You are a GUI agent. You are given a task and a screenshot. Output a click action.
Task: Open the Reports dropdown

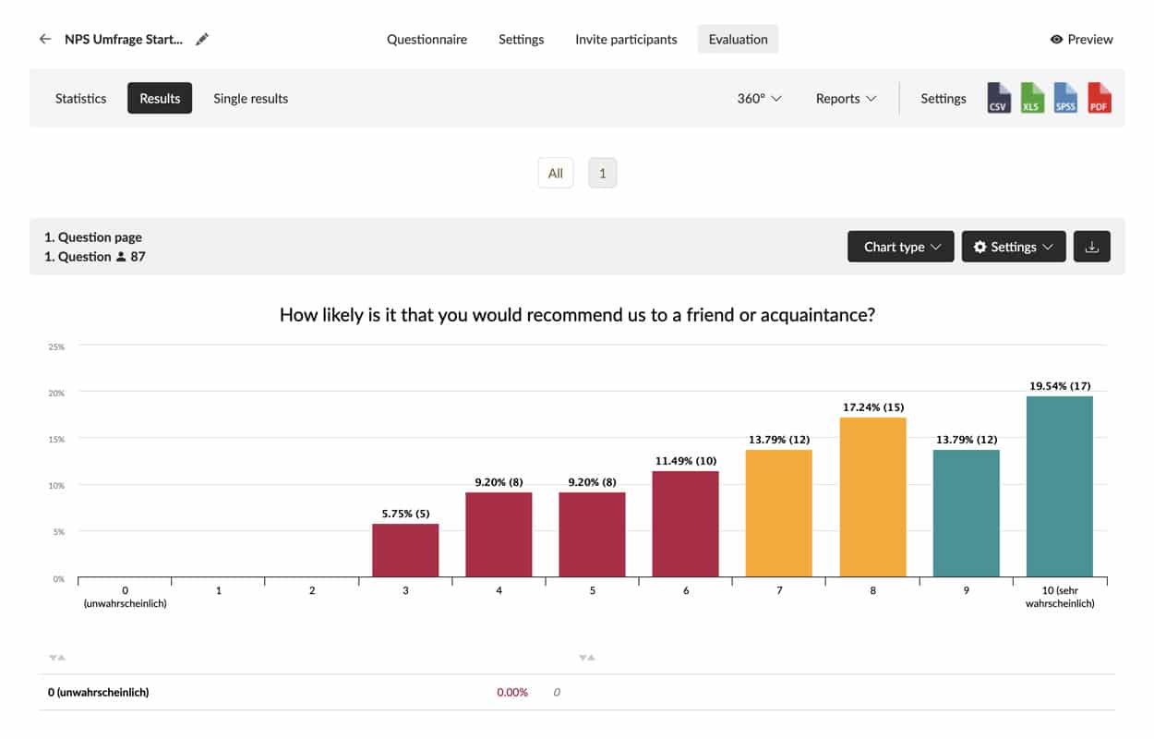click(x=846, y=98)
